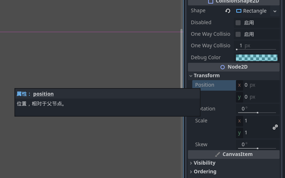Expand the Visibility section
The height and width of the screenshot is (178, 285).
[x=191, y=163]
